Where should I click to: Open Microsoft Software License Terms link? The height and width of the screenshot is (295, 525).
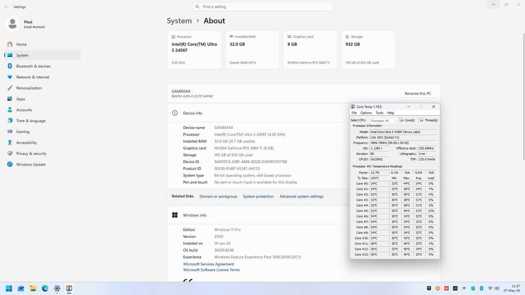pyautogui.click(x=211, y=270)
